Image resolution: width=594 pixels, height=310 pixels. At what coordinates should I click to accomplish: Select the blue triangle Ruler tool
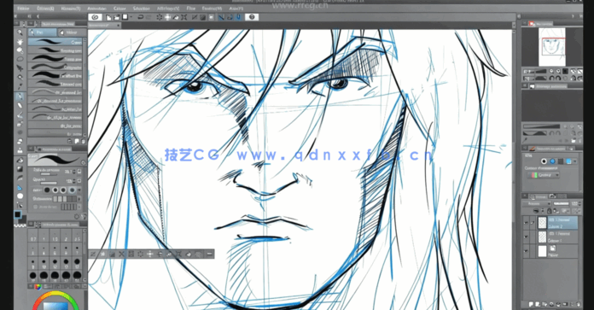point(20,187)
